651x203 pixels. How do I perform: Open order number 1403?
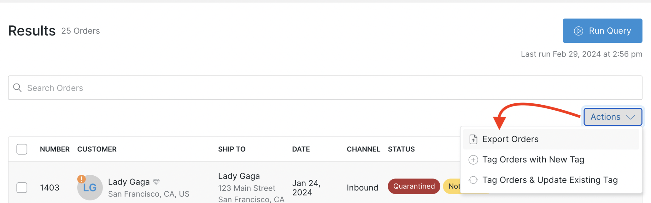50,188
